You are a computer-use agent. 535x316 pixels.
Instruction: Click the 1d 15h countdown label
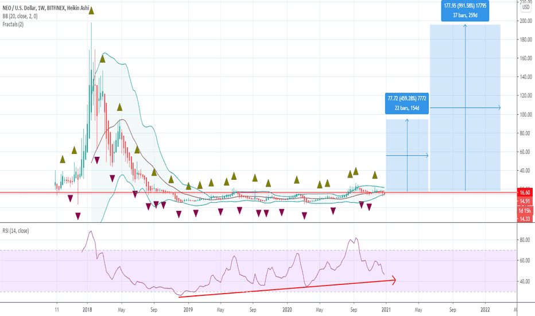[525, 211]
